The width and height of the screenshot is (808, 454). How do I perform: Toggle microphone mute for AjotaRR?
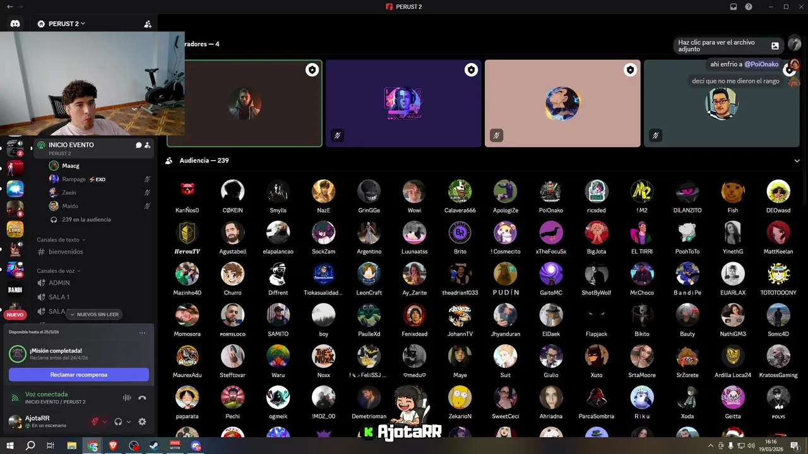[x=95, y=422]
